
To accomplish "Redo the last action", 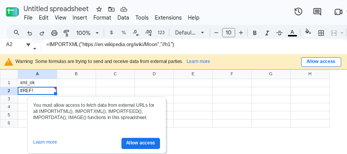I will (42, 33).
